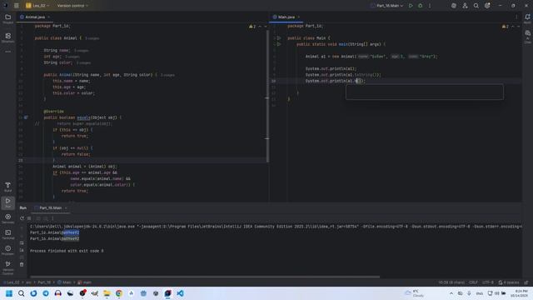The width and height of the screenshot is (533, 300).
Task: Run Part_16.Main with the green play button
Action: (x=411, y=6)
